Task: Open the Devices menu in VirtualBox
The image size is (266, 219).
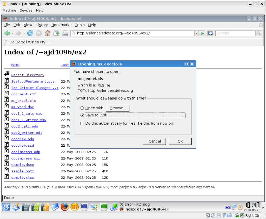Action: click(x=26, y=10)
